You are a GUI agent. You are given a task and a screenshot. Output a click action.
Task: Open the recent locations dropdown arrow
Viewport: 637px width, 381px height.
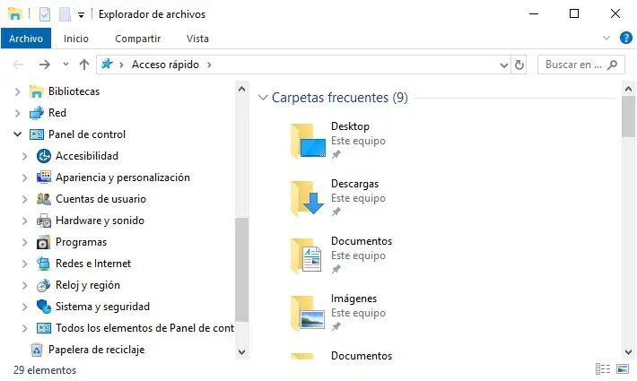tap(65, 65)
